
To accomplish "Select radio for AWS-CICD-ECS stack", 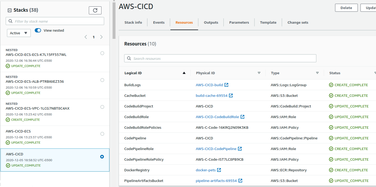I will (x=102, y=134).
